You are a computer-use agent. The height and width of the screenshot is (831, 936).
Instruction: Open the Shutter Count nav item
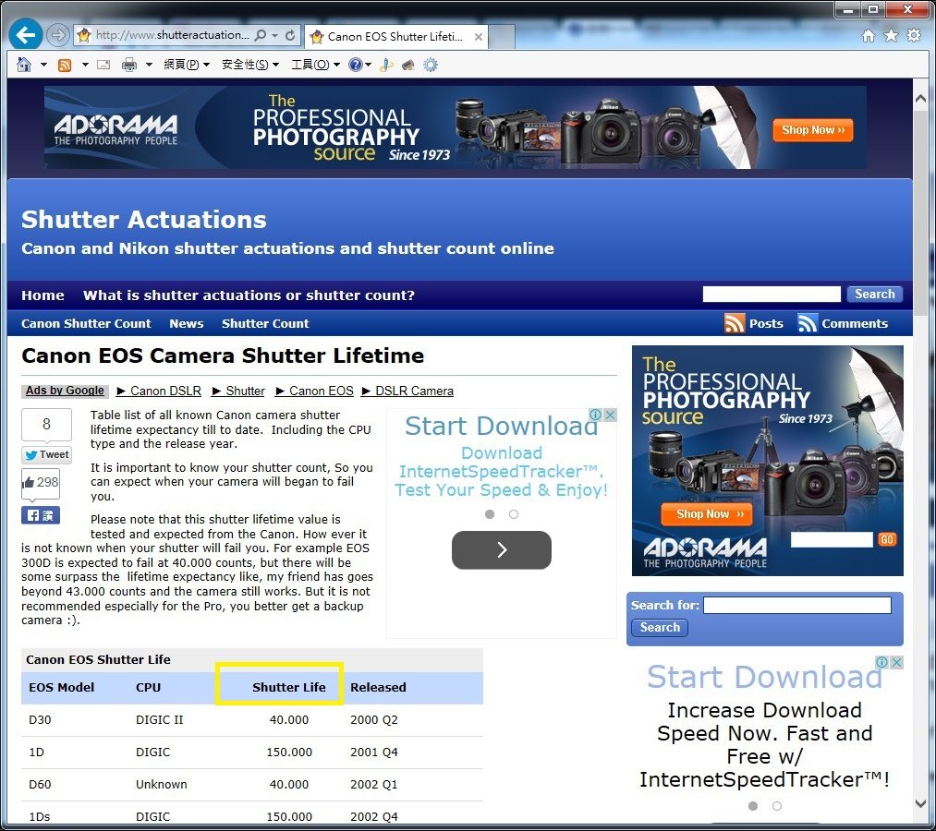coord(265,323)
